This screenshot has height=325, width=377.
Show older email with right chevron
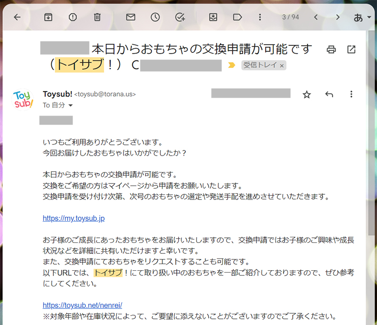point(338,17)
